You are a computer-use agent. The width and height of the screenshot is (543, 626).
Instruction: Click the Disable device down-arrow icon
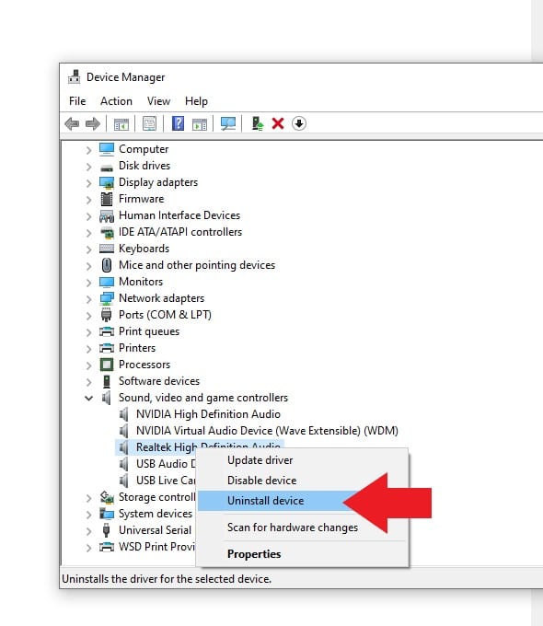(298, 123)
